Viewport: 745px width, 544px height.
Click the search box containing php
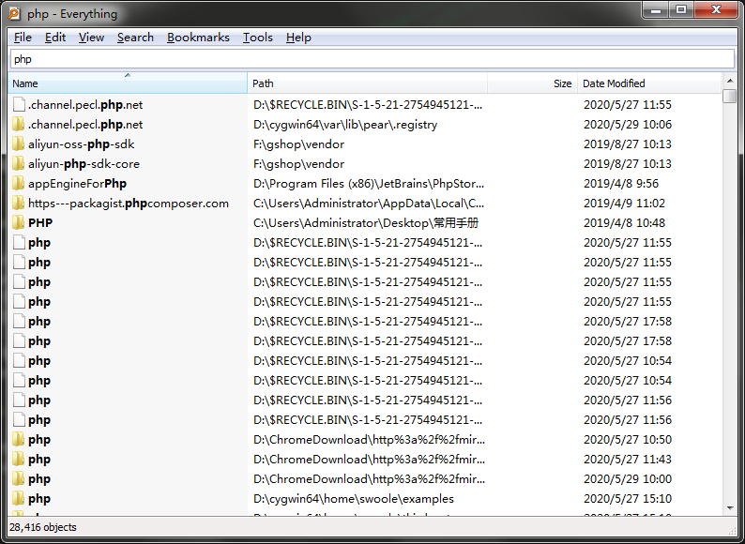pyautogui.click(x=372, y=59)
